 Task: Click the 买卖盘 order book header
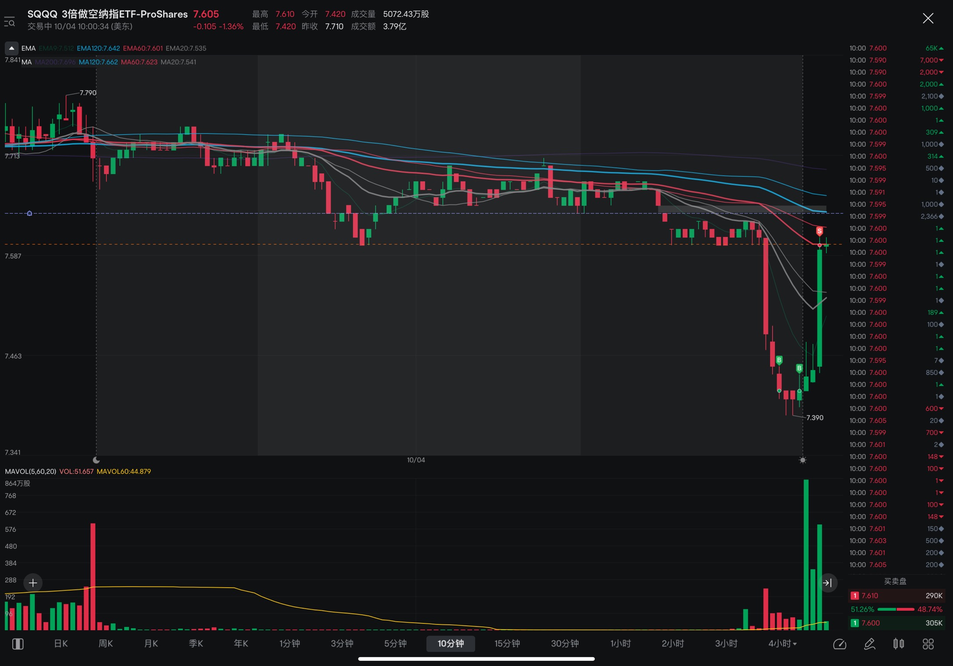pyautogui.click(x=895, y=581)
